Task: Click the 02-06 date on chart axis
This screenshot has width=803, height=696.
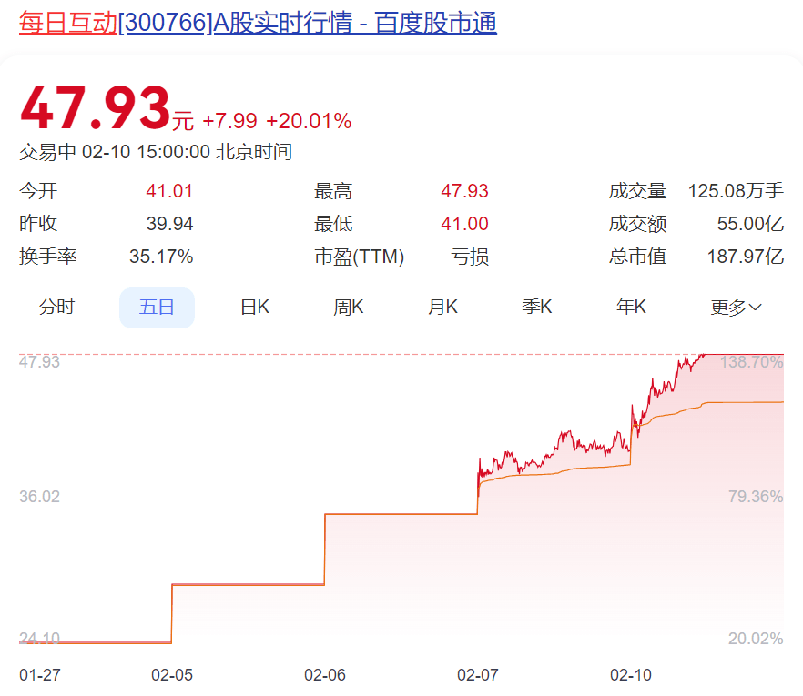Action: click(325, 675)
